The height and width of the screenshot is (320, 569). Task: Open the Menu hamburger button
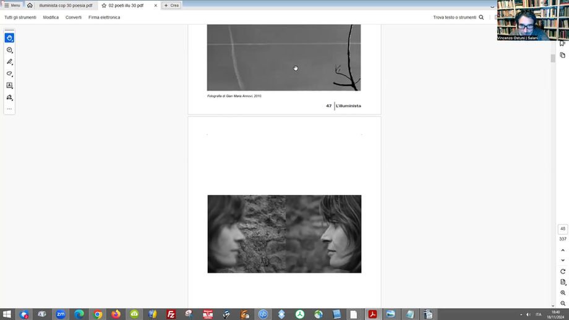click(12, 6)
